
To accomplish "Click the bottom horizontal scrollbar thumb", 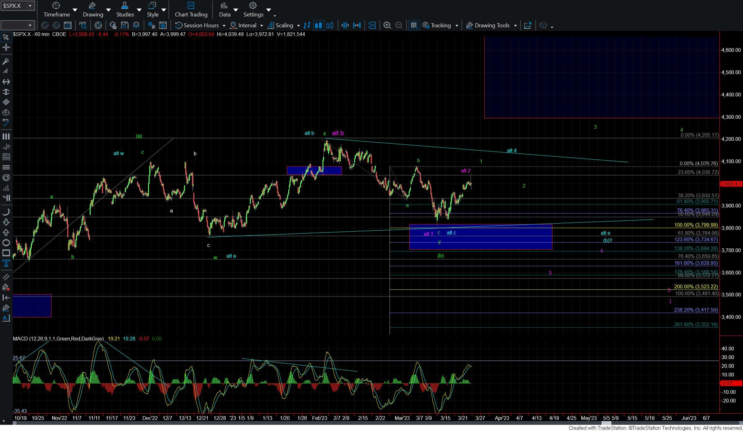I will 606,423.
